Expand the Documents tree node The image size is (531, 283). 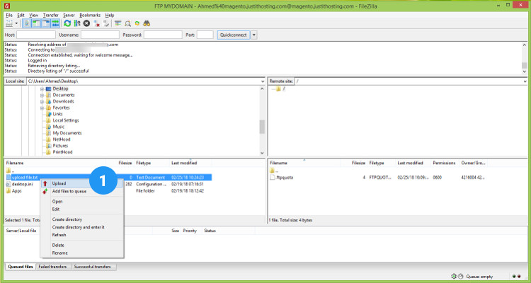[x=42, y=95]
